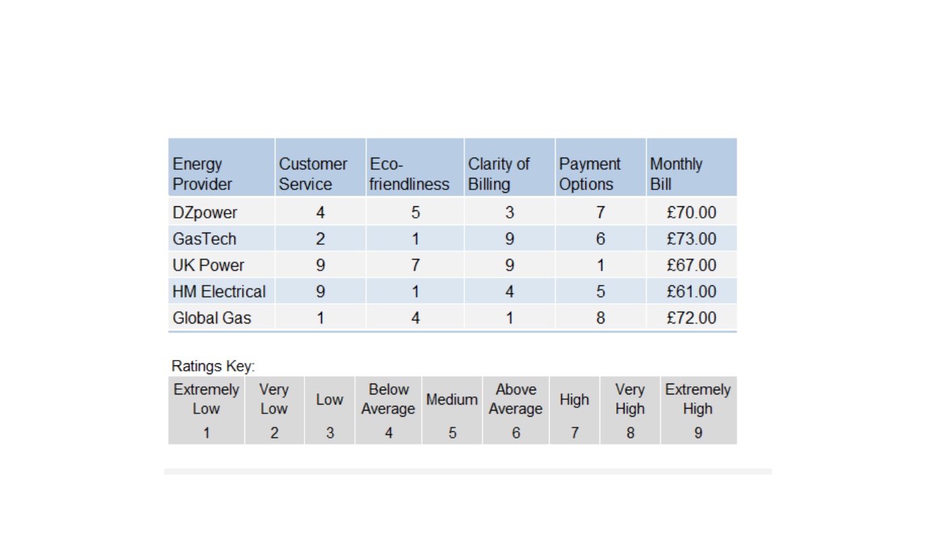Click the Energy Provider column header
This screenshot has height=542, width=937.
tap(221, 167)
